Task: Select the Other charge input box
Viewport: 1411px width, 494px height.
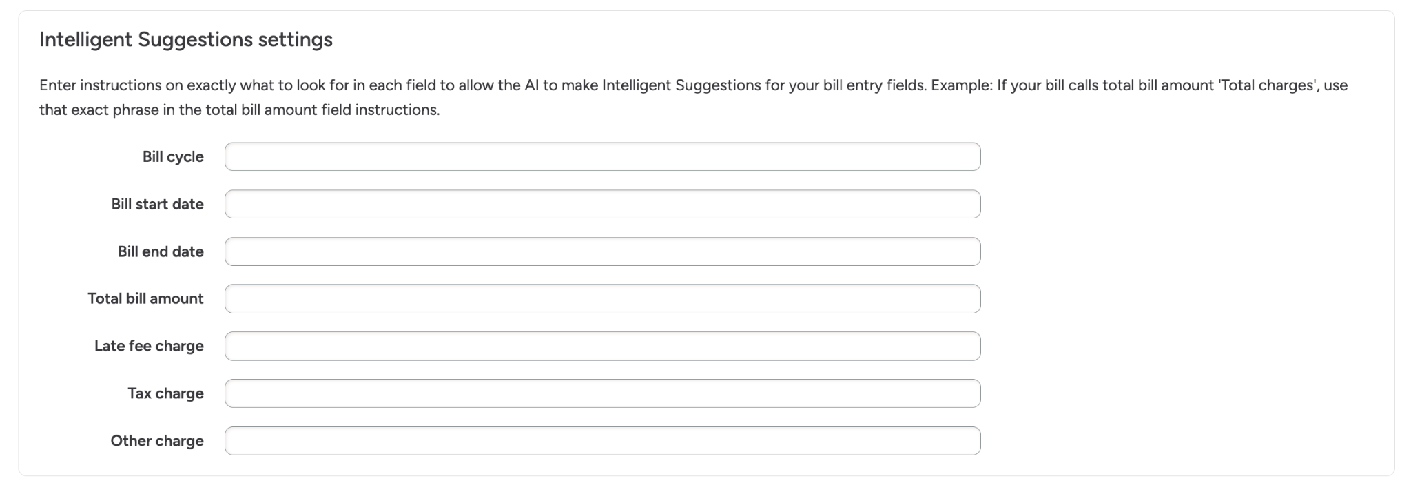Action: 602,441
